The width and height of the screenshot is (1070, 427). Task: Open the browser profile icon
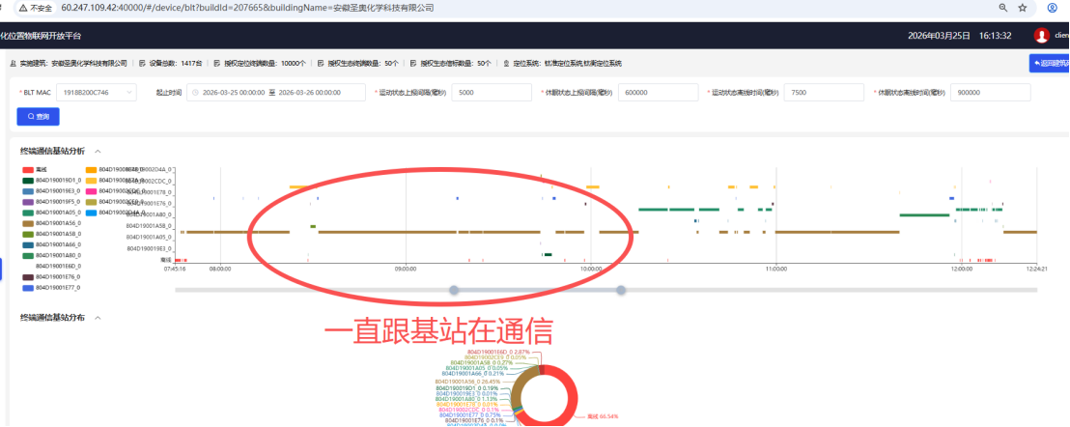click(1053, 8)
